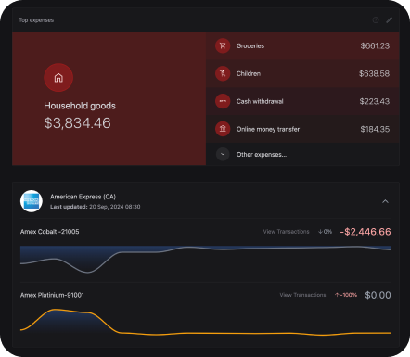The height and width of the screenshot is (357, 410).
Task: Click the Household goods home icon
Action: pyautogui.click(x=58, y=78)
